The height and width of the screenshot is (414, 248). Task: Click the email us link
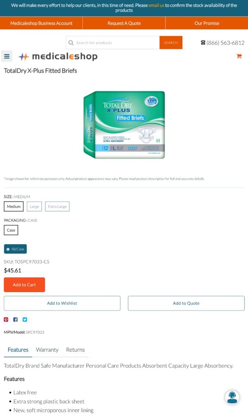(156, 5)
